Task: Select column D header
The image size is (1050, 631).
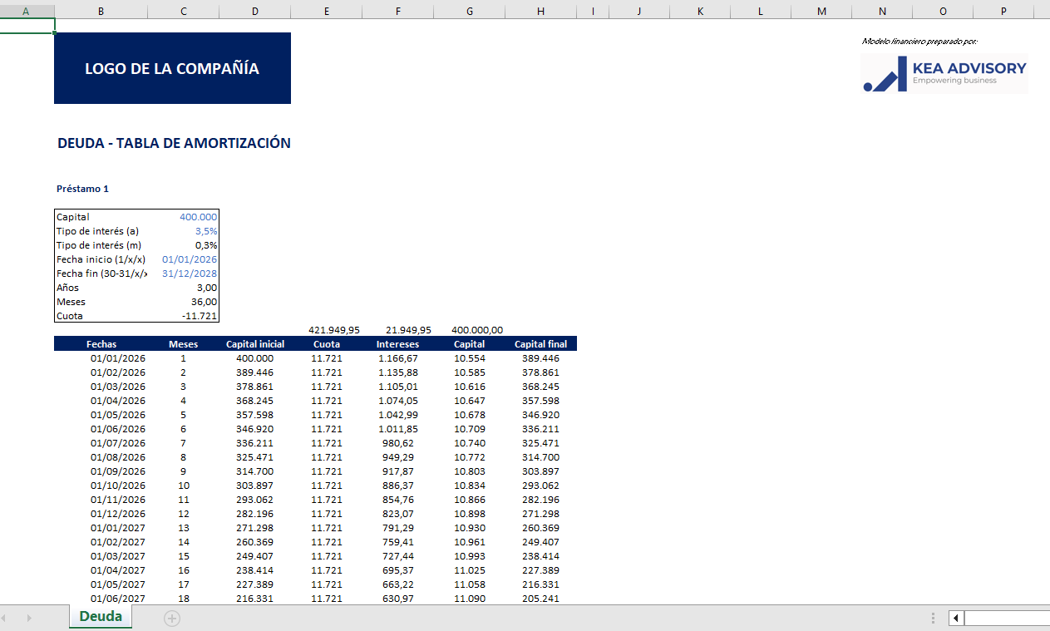Action: tap(254, 11)
